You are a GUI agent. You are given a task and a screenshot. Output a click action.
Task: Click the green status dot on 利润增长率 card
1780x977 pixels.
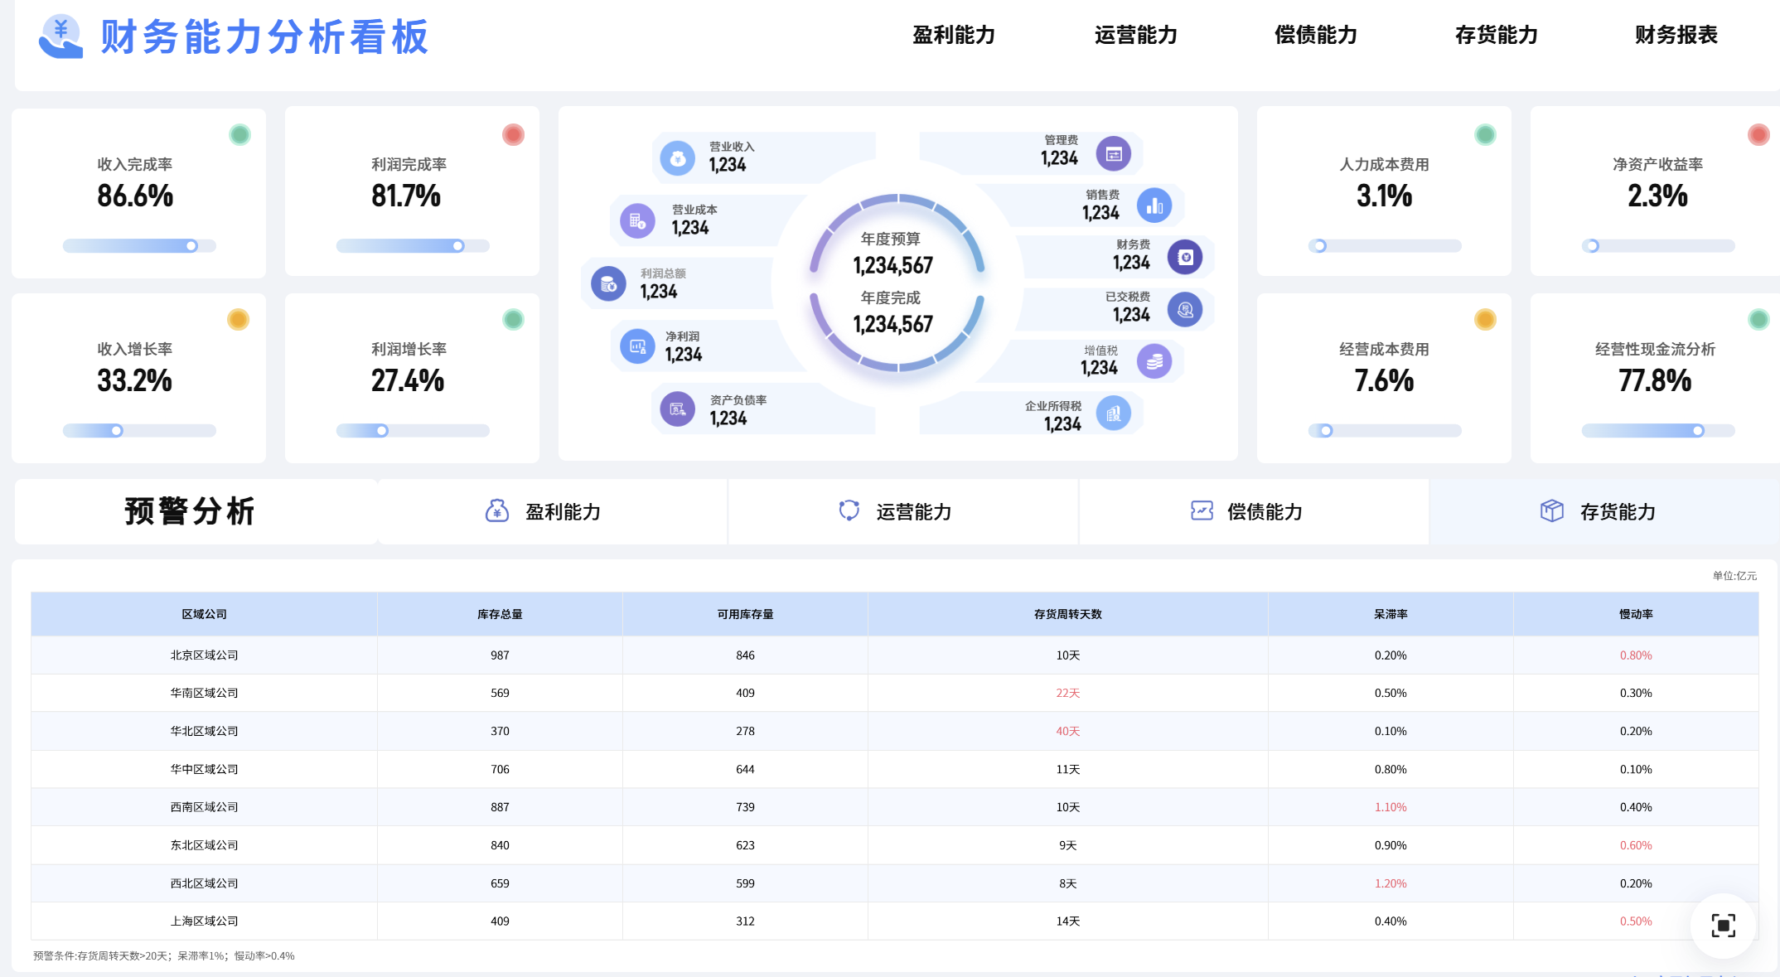click(x=513, y=319)
